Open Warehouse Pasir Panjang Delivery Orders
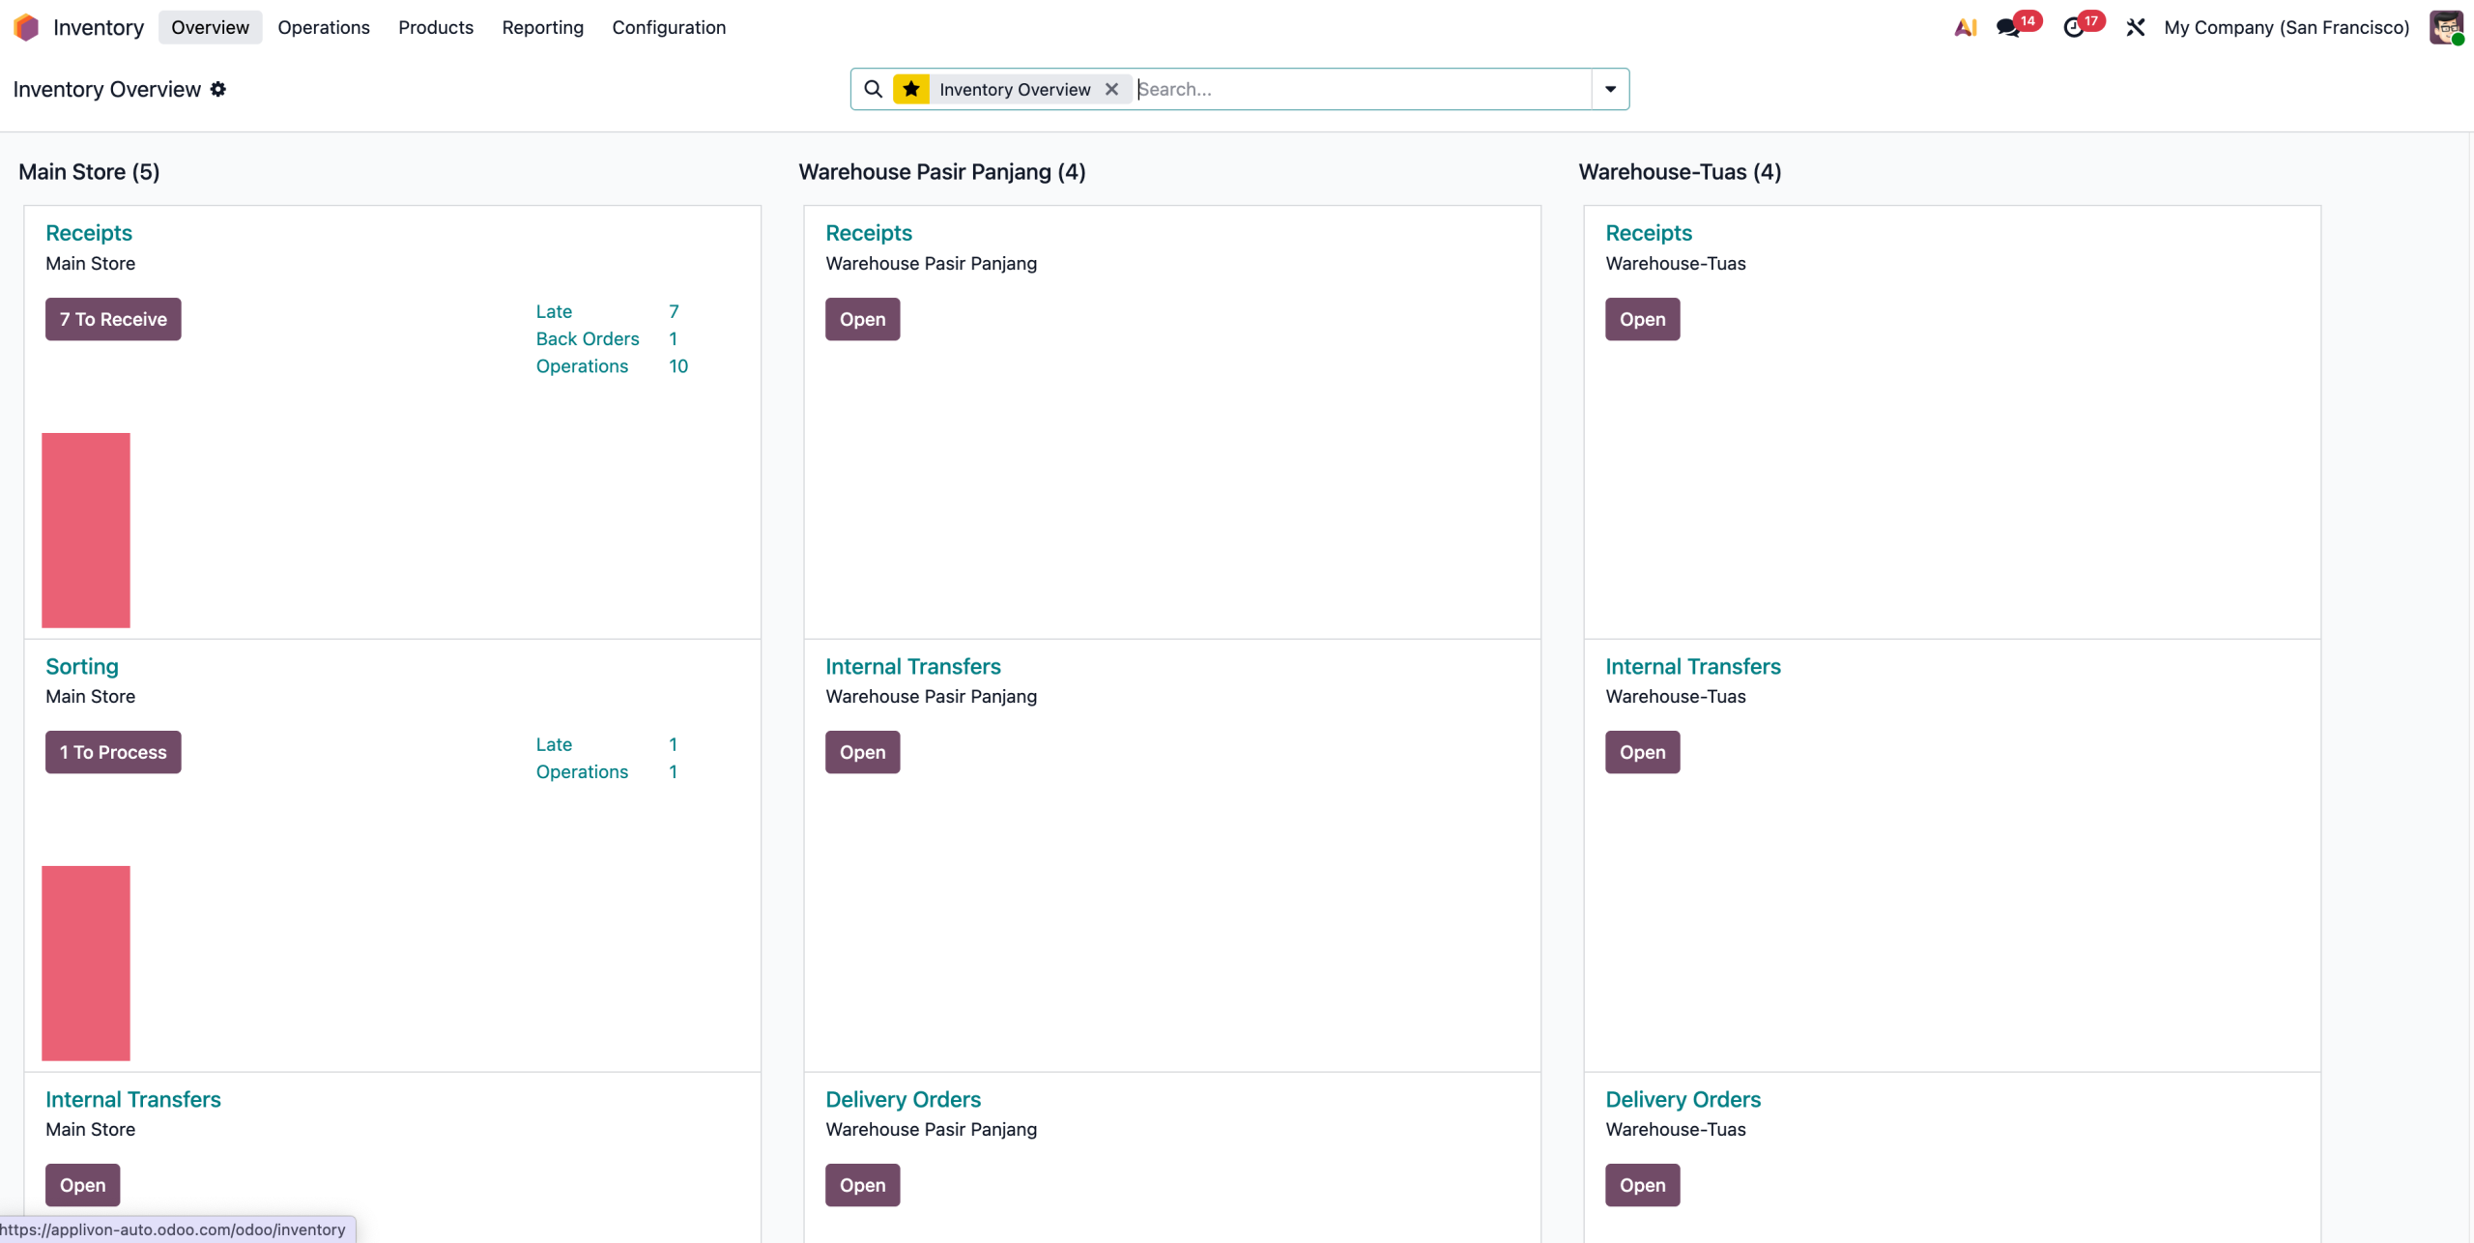 click(x=862, y=1185)
